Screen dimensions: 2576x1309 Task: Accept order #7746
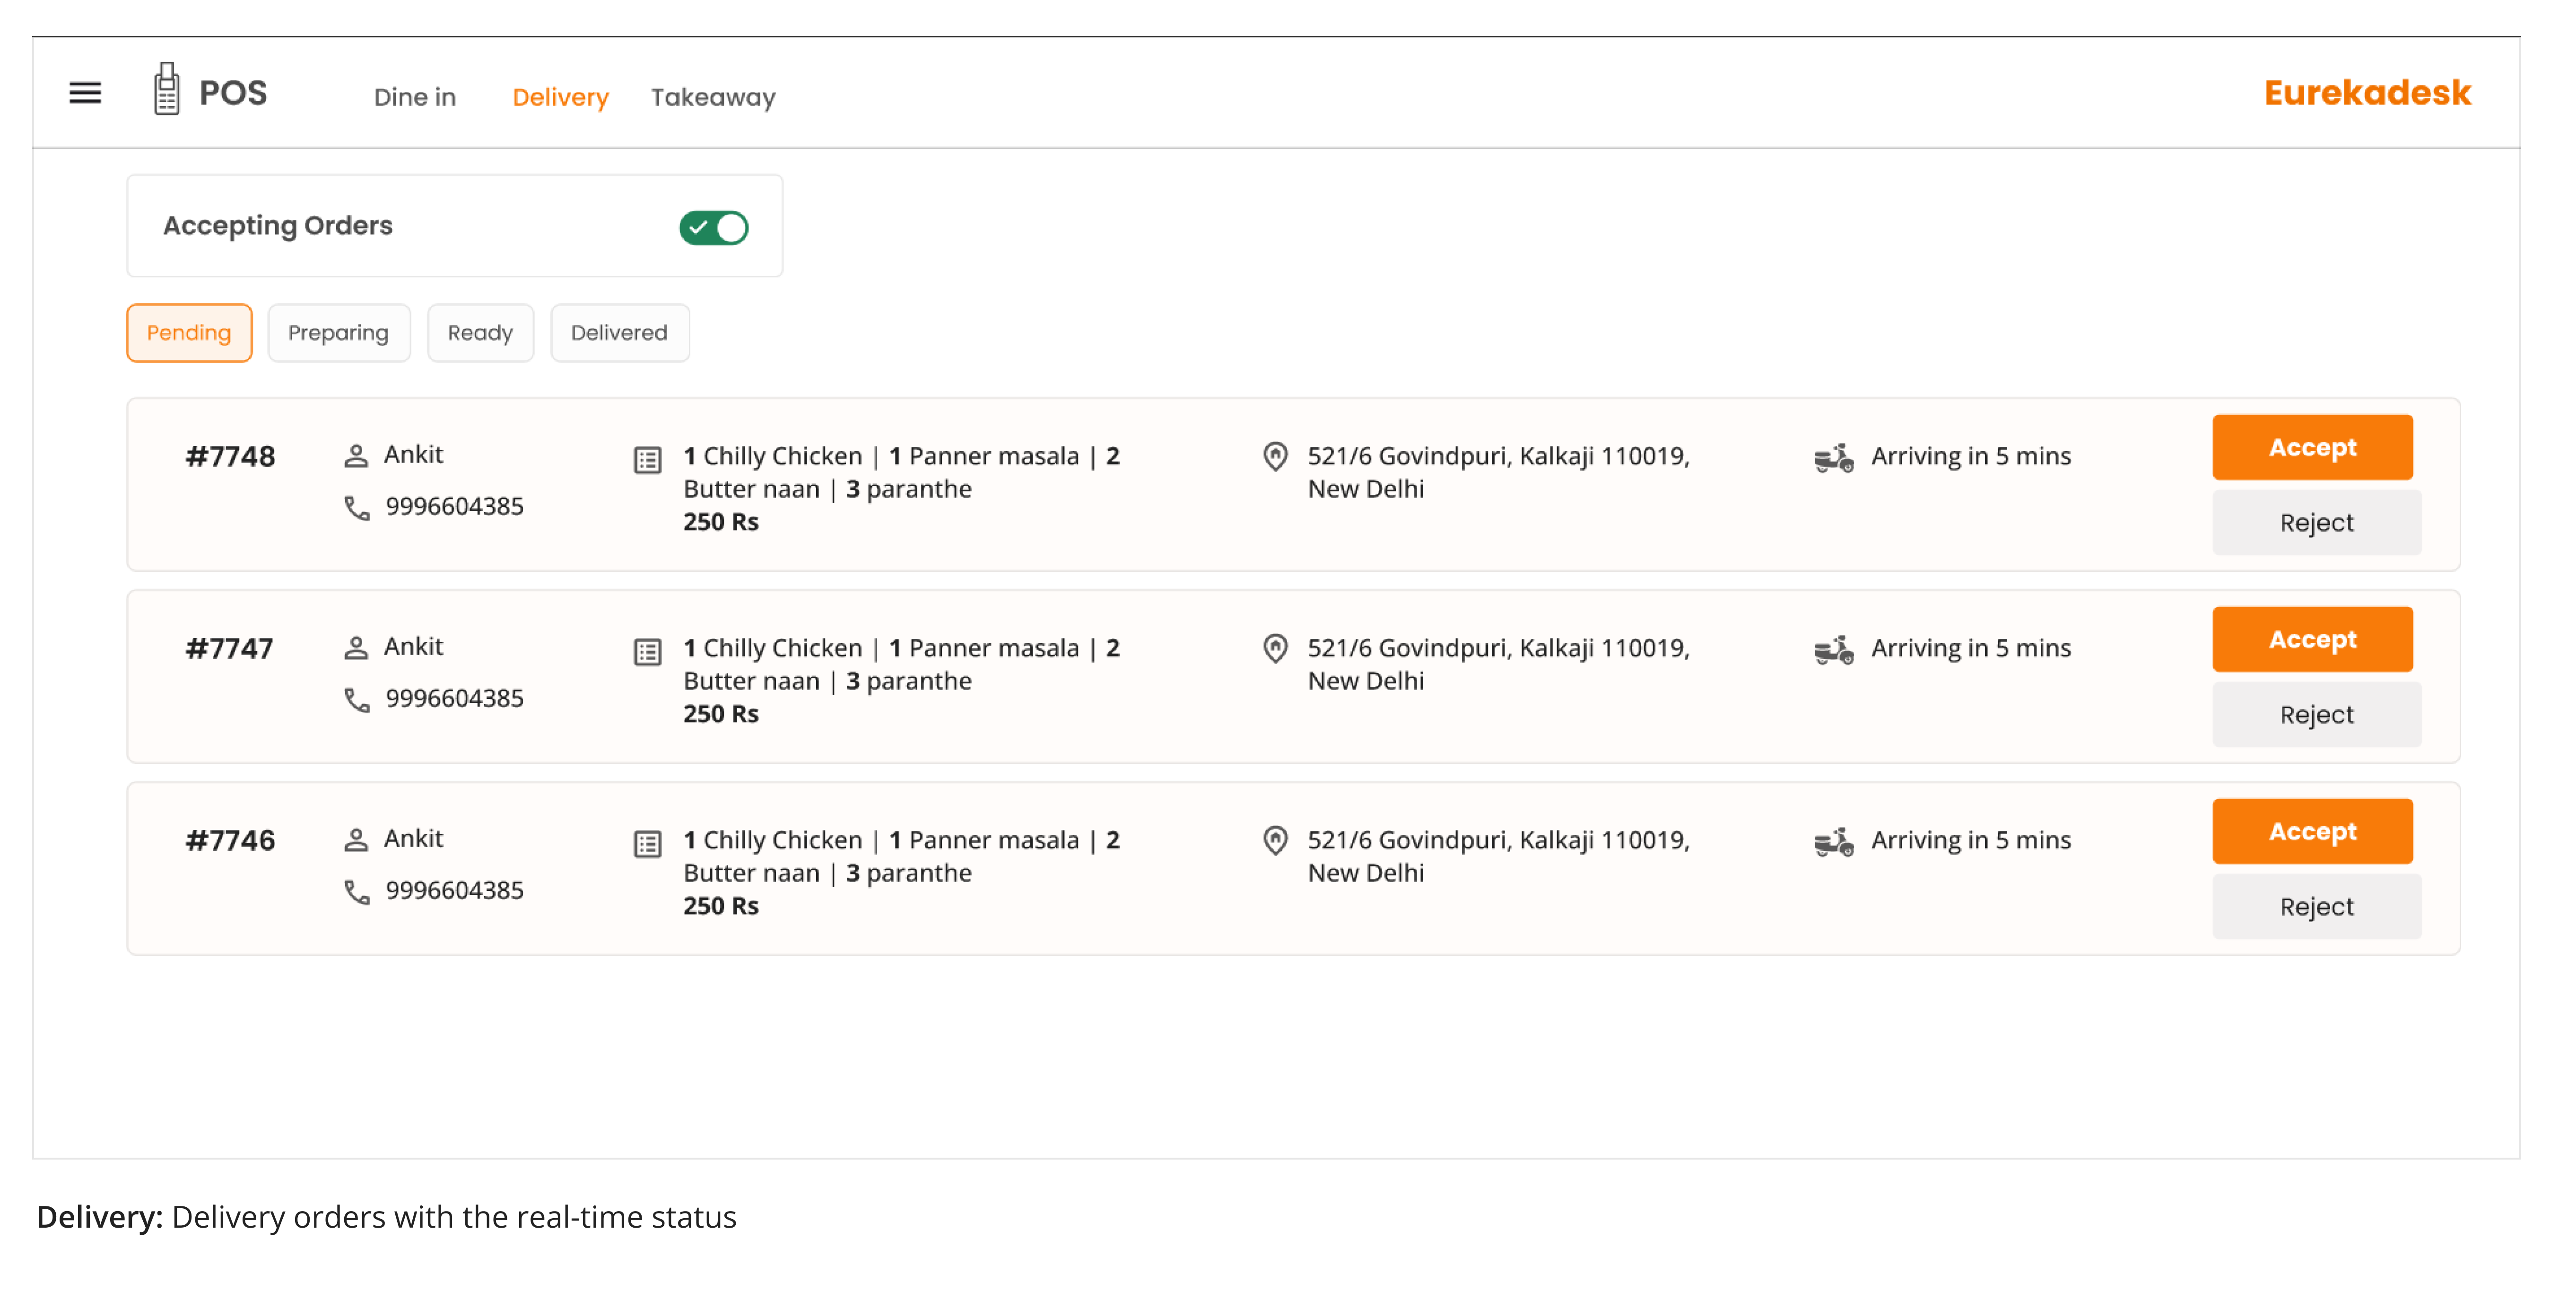(2312, 831)
